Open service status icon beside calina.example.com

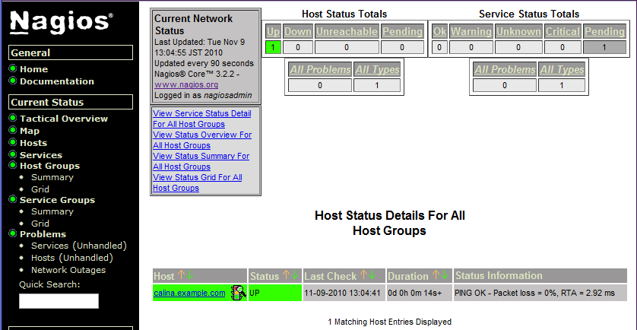point(239,293)
